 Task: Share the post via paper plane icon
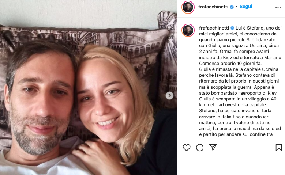[x=213, y=147]
